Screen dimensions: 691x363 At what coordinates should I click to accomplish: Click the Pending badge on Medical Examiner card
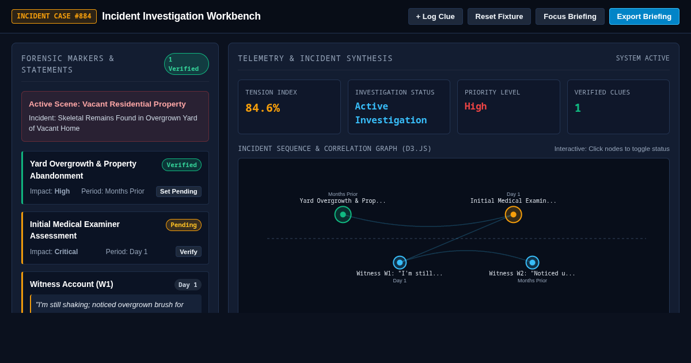184,225
